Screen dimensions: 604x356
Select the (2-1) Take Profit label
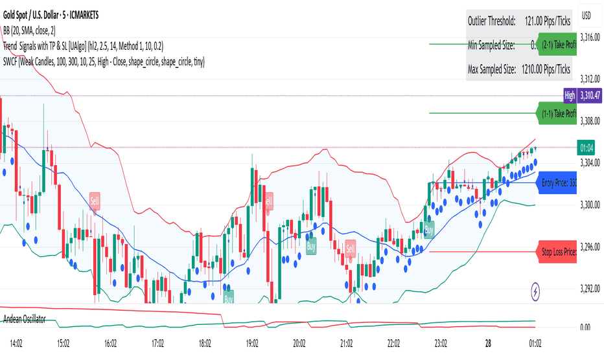pos(556,44)
